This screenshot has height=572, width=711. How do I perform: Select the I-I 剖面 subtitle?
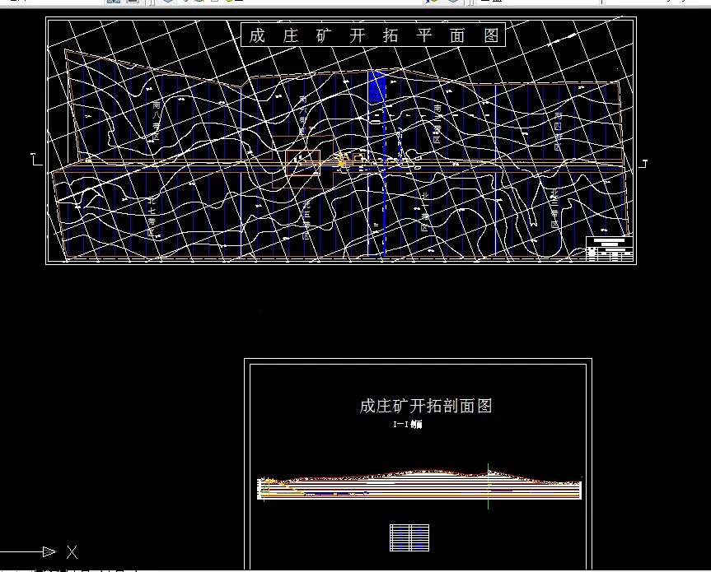pos(408,425)
